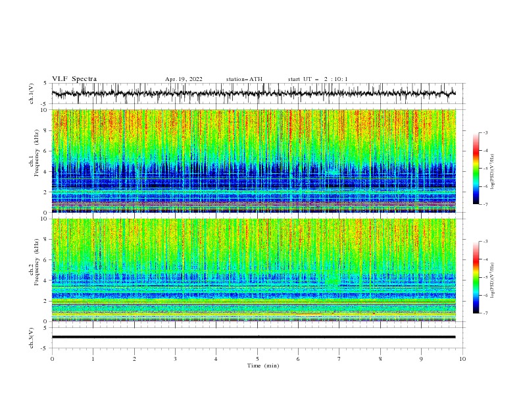Click the "VLF Spectra" title text
This screenshot has width=521, height=403.
74,79
